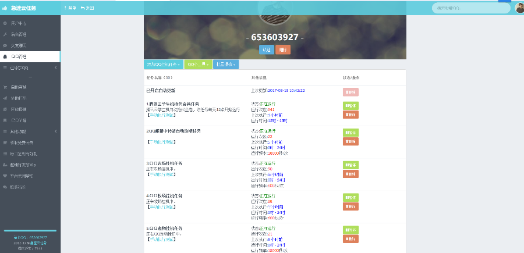The image size is (524, 253).
Task: Click the list icon beside 已添加QQ
Action: [x=5, y=67]
